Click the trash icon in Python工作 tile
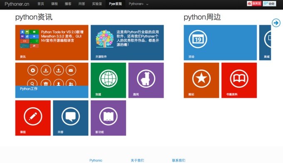Screen dimensions: 283x163 coord(46,83)
